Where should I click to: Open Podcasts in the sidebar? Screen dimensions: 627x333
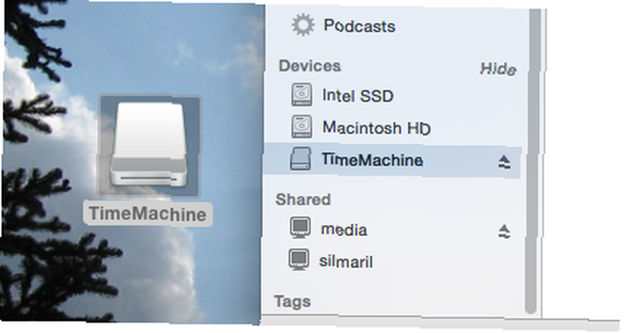tap(359, 26)
